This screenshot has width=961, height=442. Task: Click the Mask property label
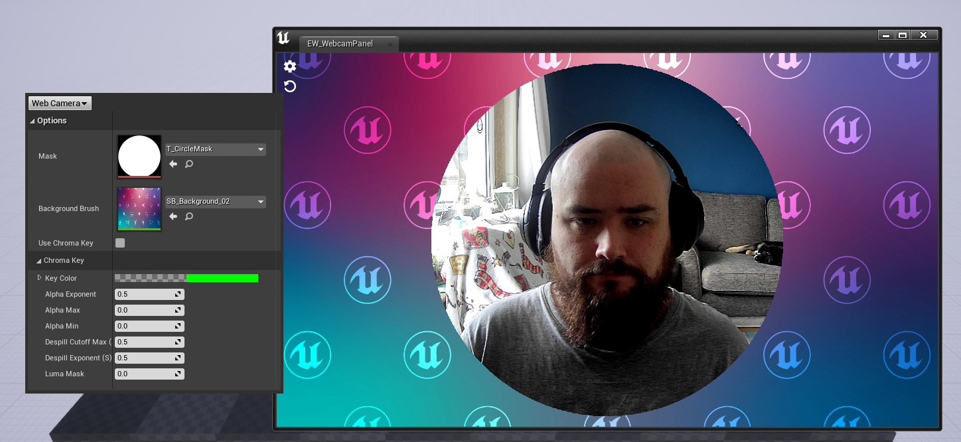48,156
